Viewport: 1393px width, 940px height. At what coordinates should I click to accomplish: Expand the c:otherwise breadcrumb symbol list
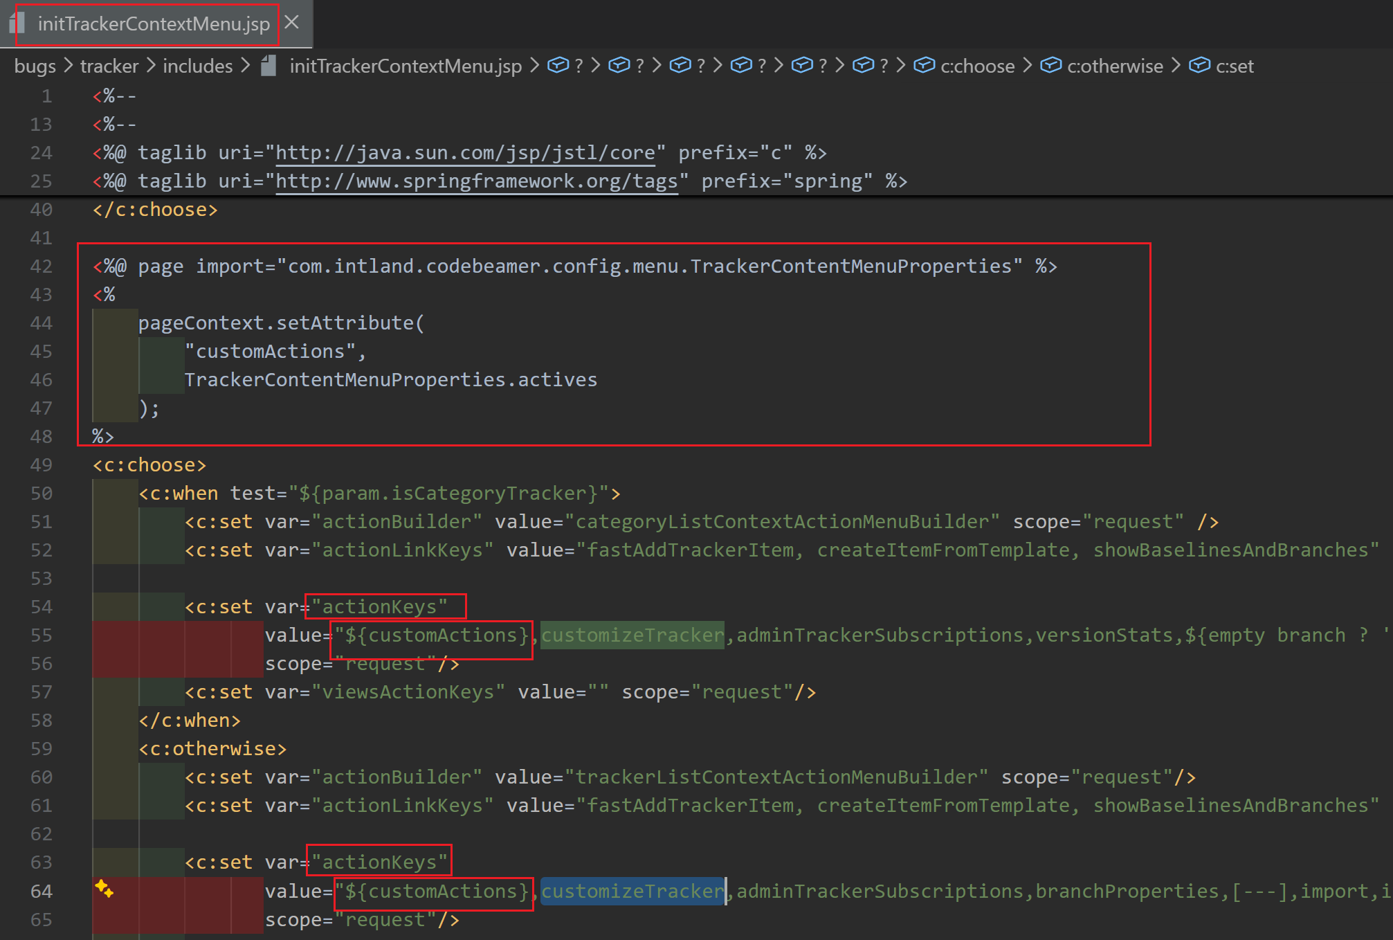click(x=1115, y=66)
